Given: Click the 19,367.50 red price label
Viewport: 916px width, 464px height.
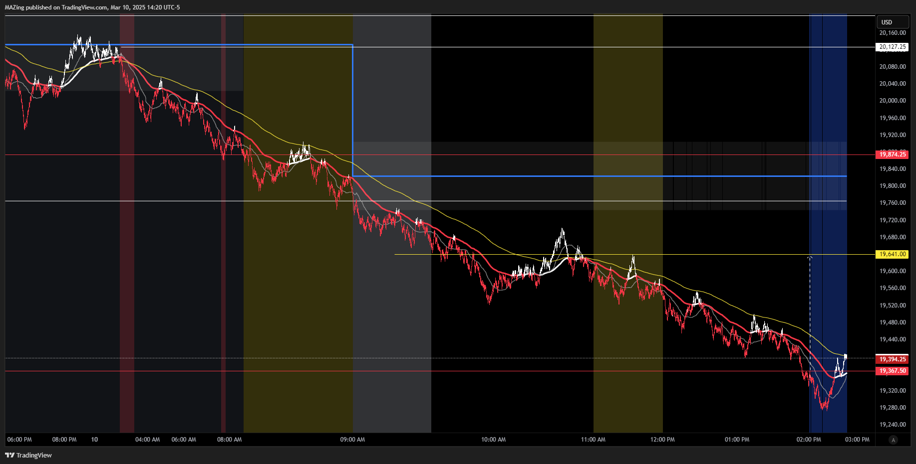Looking at the screenshot, I should point(892,371).
